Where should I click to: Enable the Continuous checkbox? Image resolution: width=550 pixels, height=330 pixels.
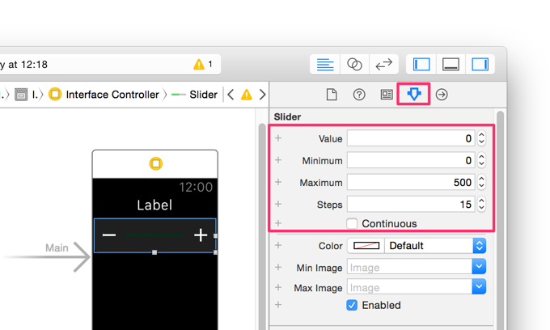(x=352, y=223)
